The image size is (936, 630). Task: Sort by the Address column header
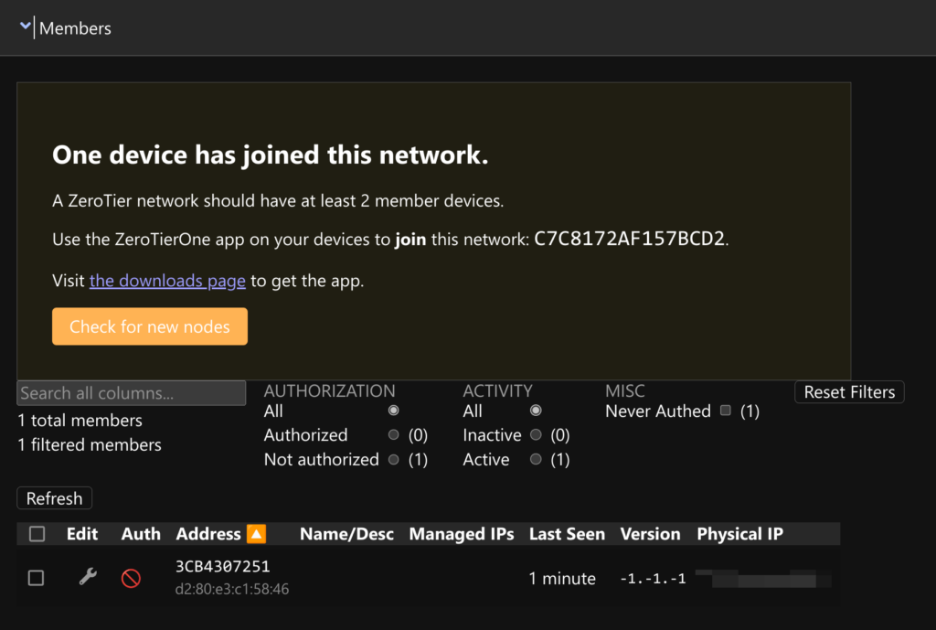(208, 534)
